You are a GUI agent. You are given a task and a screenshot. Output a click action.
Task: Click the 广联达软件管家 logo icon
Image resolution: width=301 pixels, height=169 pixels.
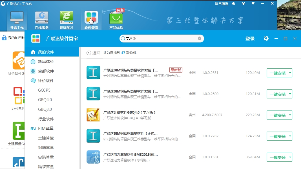[x=36, y=39]
